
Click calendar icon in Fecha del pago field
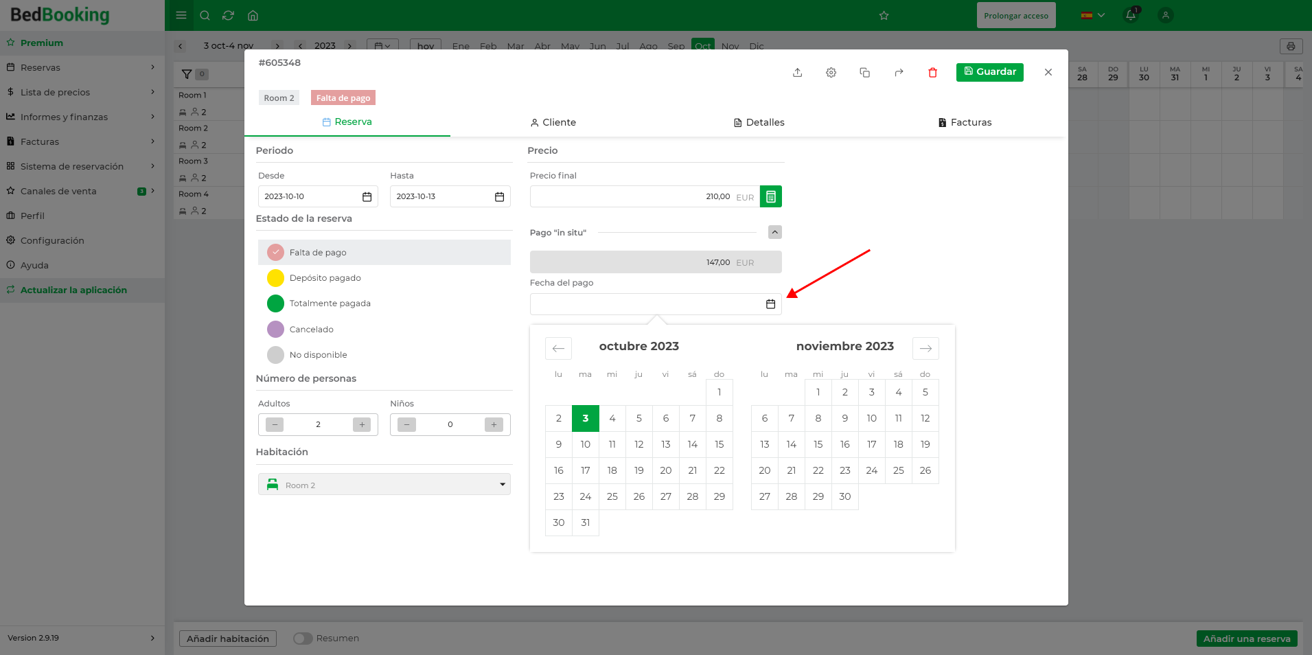tap(770, 304)
